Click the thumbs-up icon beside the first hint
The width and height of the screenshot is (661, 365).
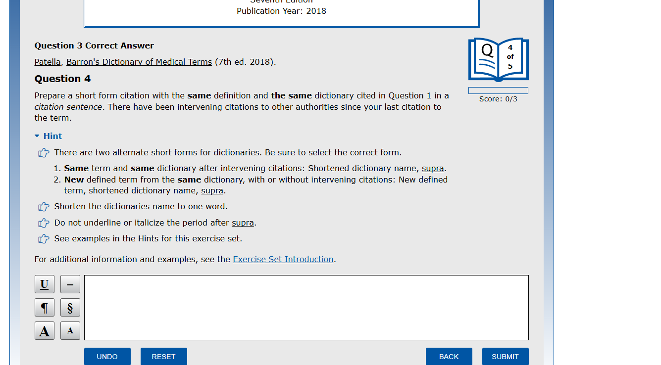click(44, 153)
